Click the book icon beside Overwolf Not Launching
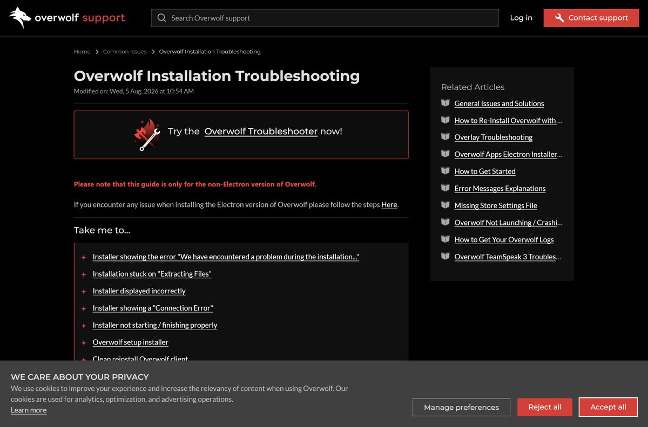 pyautogui.click(x=445, y=222)
